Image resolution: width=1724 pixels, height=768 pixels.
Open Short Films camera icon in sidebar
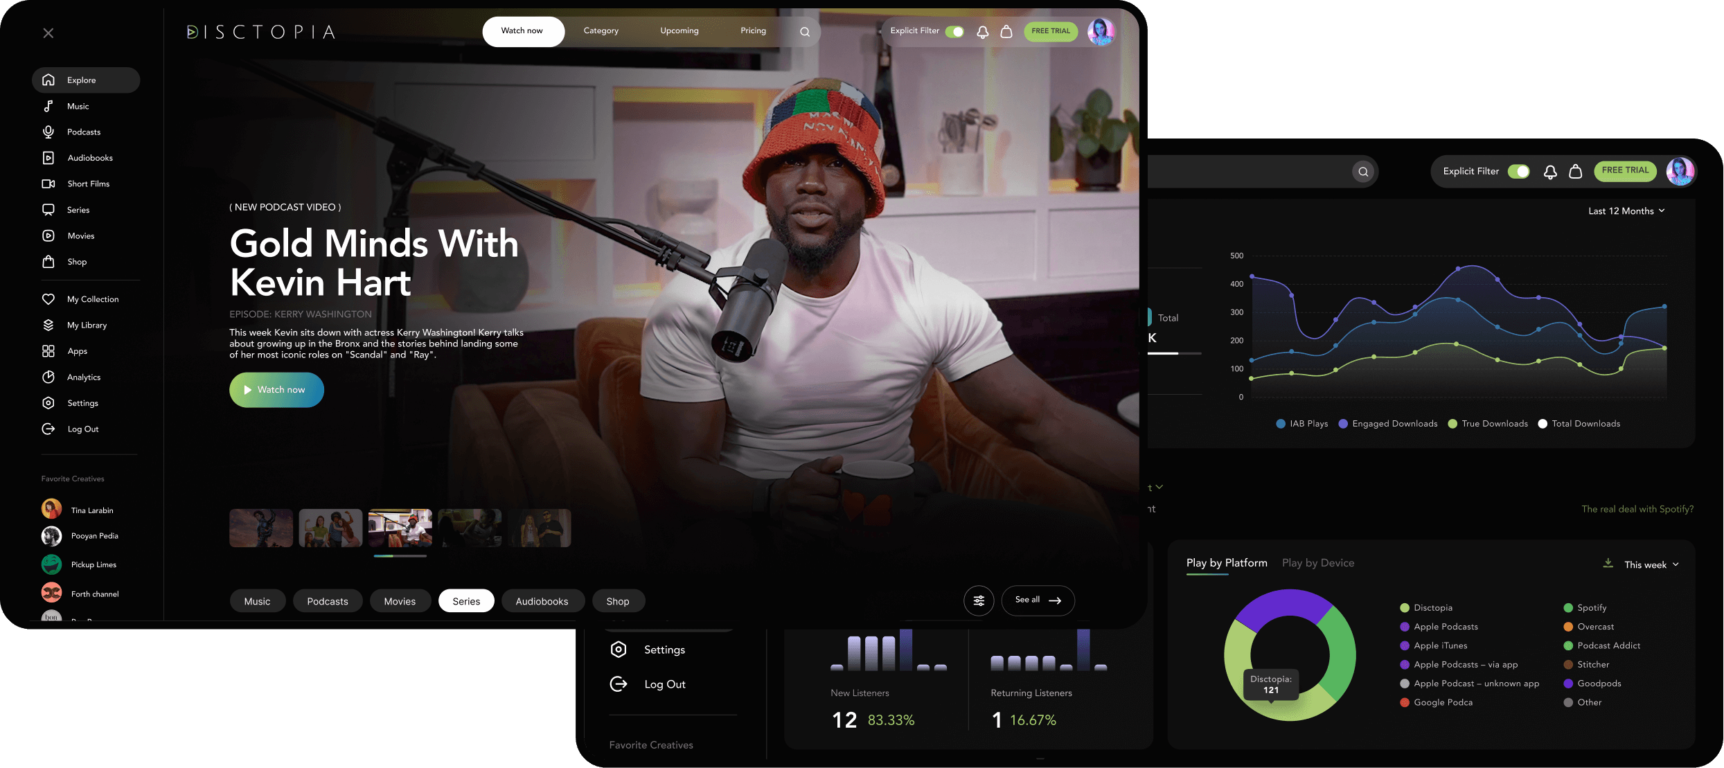coord(48,184)
